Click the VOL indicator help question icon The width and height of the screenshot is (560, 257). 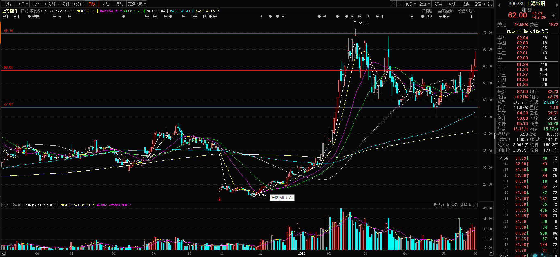(4, 205)
